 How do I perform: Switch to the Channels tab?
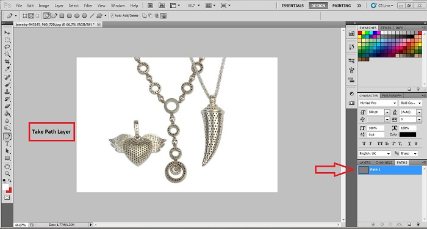pos(384,162)
